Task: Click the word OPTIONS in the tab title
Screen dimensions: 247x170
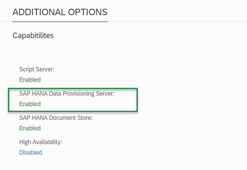Action: (x=88, y=12)
